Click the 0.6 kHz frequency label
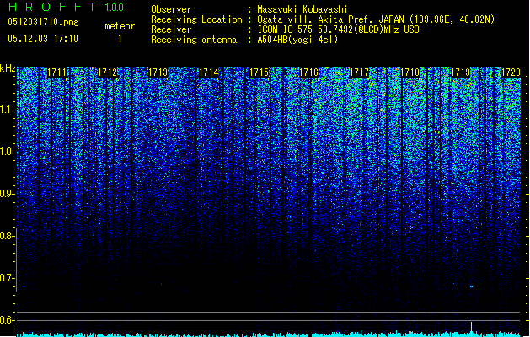Viewport: 530px width, 337px height. (x=8, y=320)
